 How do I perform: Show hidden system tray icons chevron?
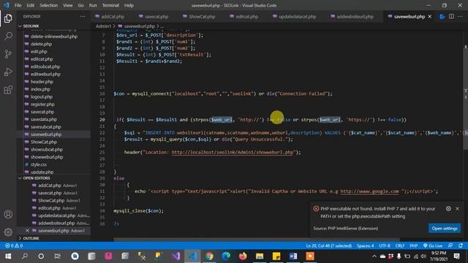point(374,256)
